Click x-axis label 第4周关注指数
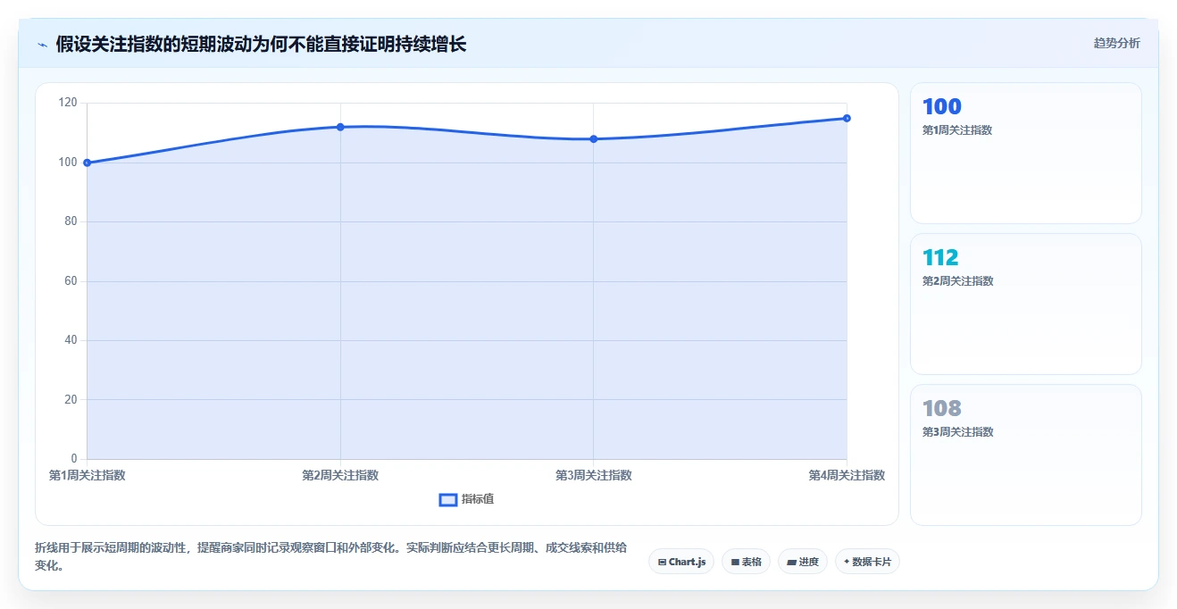1177x609 pixels. point(847,475)
